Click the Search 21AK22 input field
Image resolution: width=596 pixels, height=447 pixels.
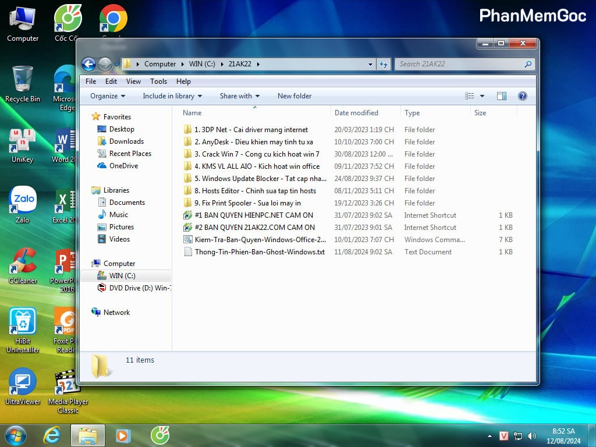coord(460,64)
